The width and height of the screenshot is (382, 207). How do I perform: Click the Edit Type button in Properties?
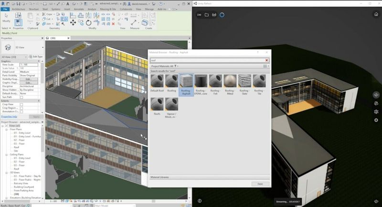coord(36,56)
